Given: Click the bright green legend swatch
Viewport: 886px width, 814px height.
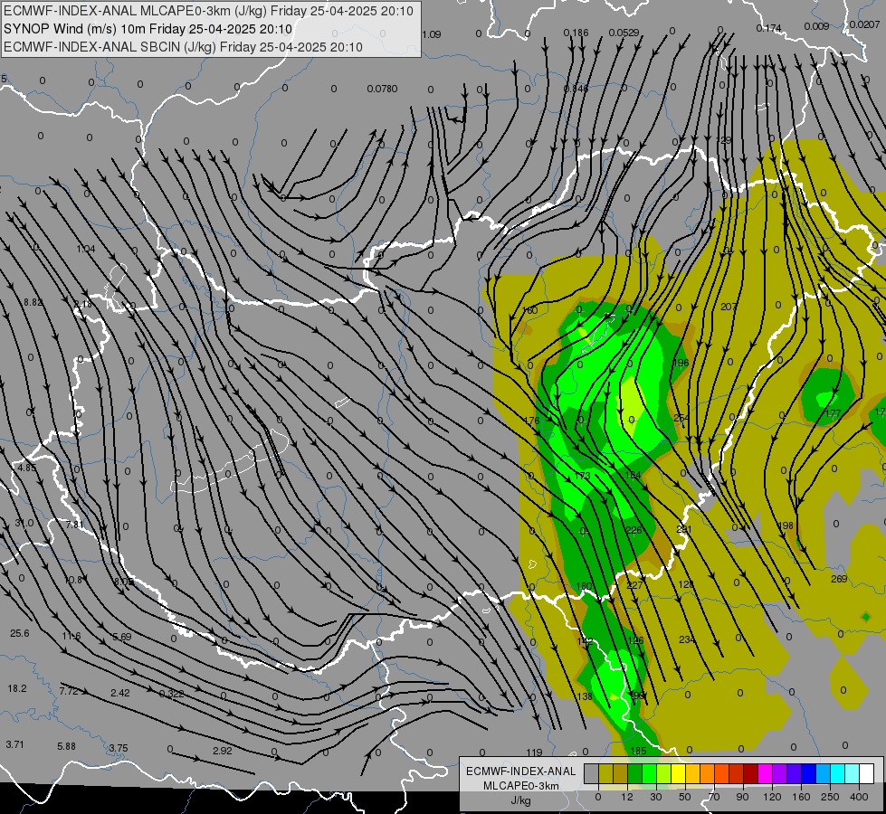Looking at the screenshot, I should (x=649, y=773).
